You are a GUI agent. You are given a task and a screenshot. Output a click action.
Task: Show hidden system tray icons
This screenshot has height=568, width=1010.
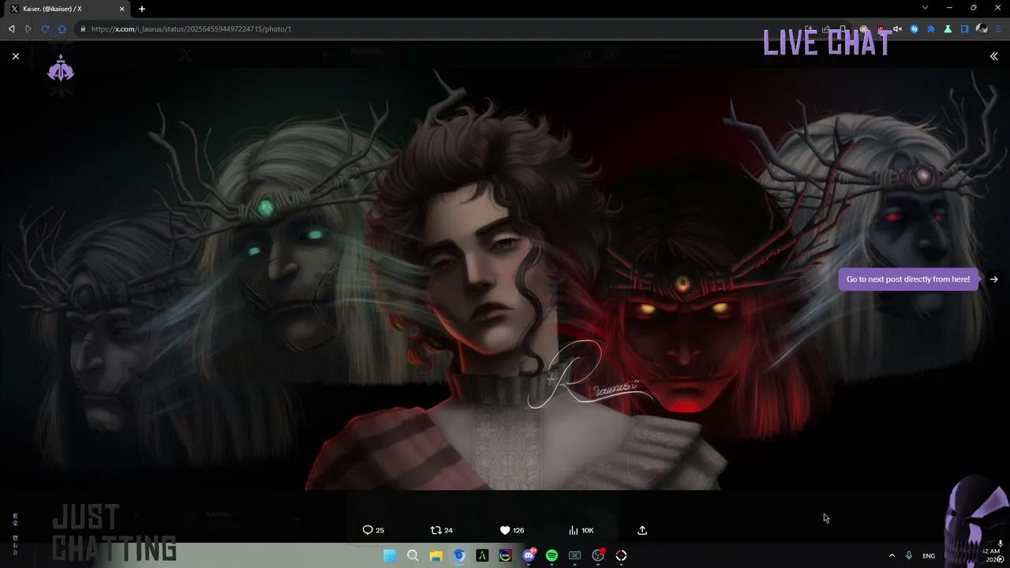click(x=892, y=555)
